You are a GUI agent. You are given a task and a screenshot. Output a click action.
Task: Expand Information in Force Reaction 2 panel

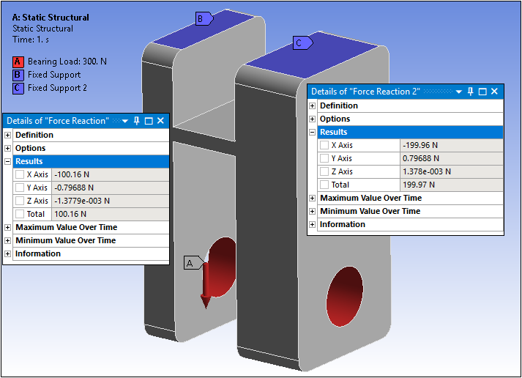(x=312, y=224)
